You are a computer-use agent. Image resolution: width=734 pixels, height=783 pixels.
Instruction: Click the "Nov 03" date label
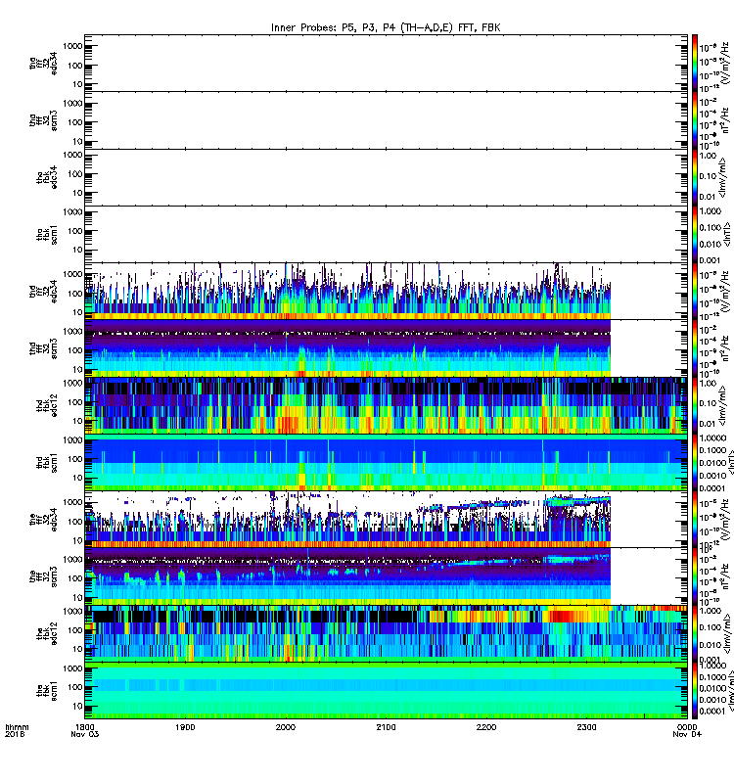(85, 734)
